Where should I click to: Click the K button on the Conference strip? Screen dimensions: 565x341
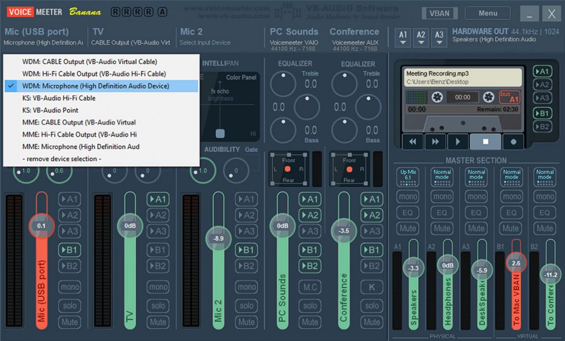click(x=371, y=287)
